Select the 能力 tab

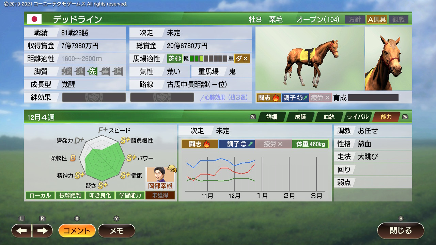[x=386, y=117]
